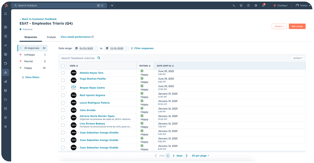This screenshot has width=314, height=163.
Task: Switch to the Analyze tab
Action: click(51, 37)
